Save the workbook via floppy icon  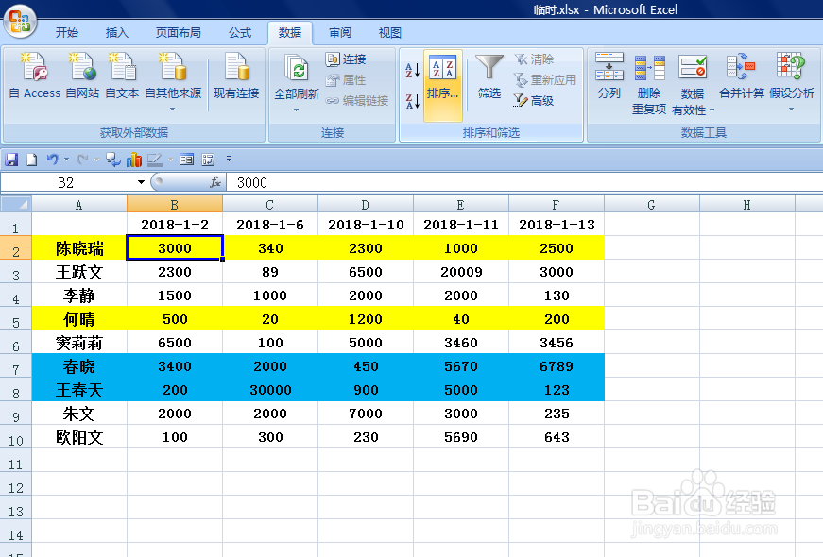11,160
